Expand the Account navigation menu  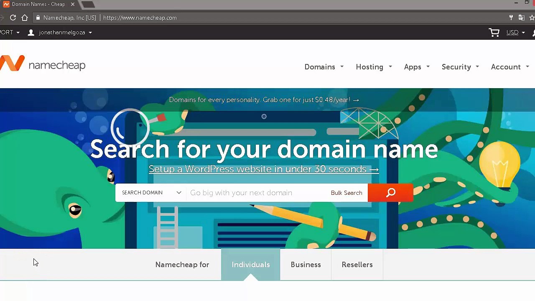click(x=510, y=67)
